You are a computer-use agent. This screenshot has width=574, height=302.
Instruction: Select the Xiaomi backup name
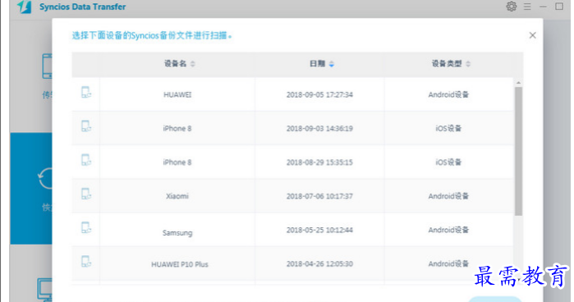tap(177, 196)
